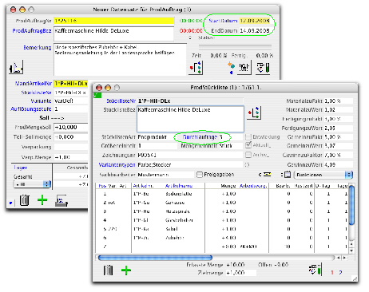Switch to page 1 in ProdStückliste footer
Viewport: 369px width, 292px height.
[332, 272]
